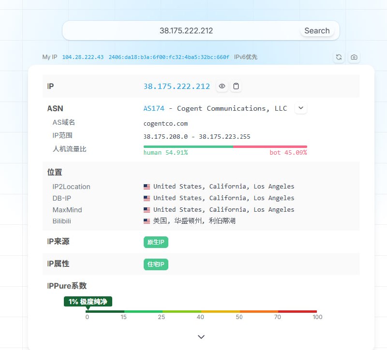Image resolution: width=387 pixels, height=350 pixels.
Task: Copy the IP using the clipboard icon
Action: pyautogui.click(x=236, y=87)
